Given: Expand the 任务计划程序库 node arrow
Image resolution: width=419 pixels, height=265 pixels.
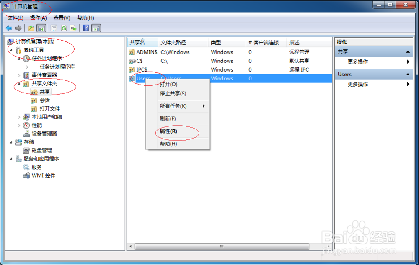Looking at the screenshot, I should click(x=27, y=67).
